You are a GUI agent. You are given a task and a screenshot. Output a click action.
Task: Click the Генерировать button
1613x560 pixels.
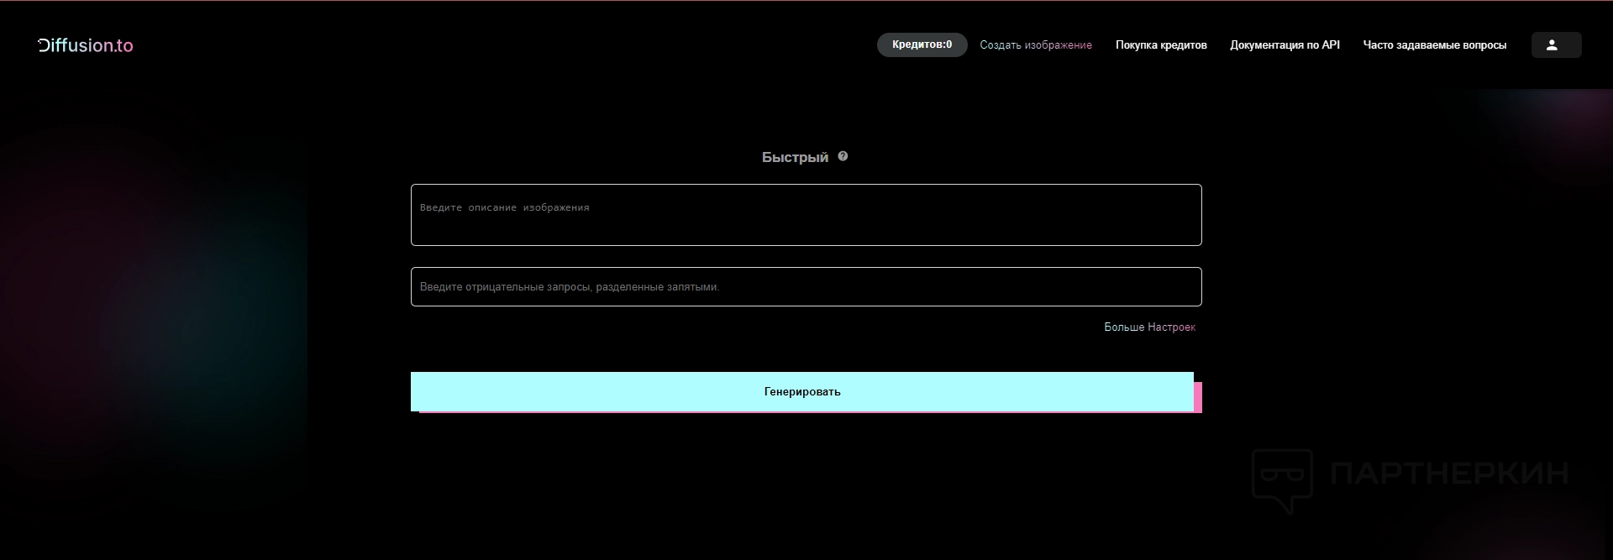[x=802, y=392]
